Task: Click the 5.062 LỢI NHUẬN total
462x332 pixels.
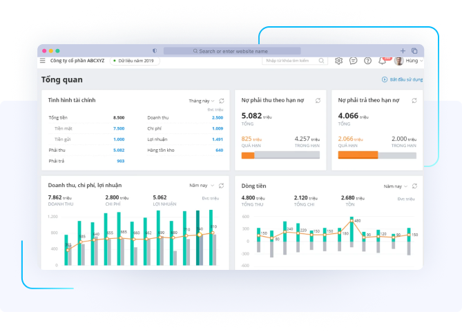Action: [160, 197]
